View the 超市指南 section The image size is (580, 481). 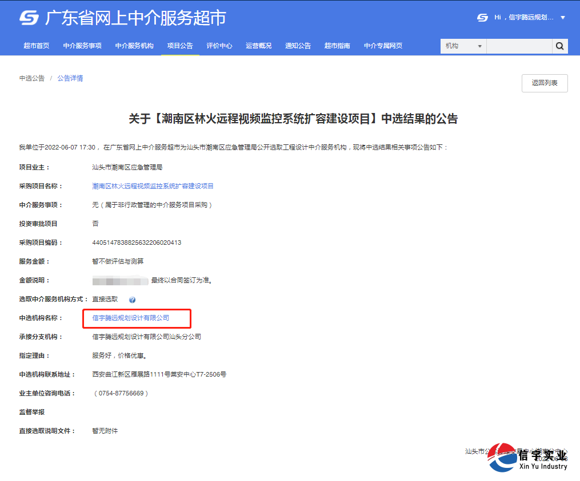point(337,46)
